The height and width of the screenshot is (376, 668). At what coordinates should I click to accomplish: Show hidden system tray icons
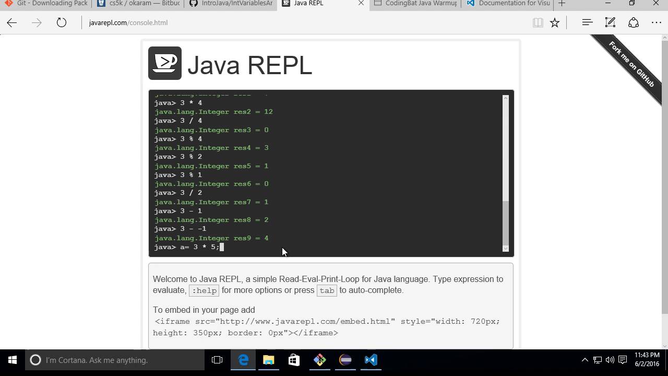click(x=585, y=360)
